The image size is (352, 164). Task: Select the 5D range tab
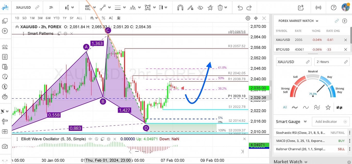24,18
